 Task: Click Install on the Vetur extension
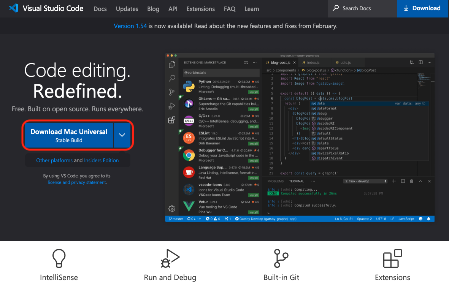tap(254, 212)
